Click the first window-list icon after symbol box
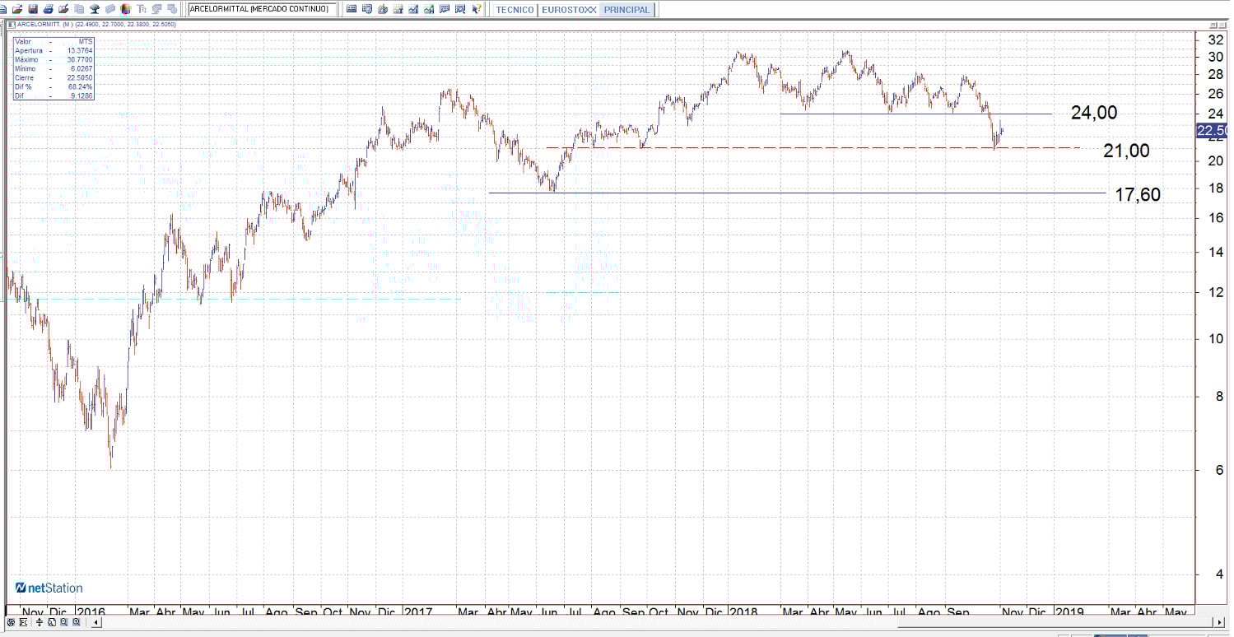This screenshot has width=1234, height=637. [352, 9]
